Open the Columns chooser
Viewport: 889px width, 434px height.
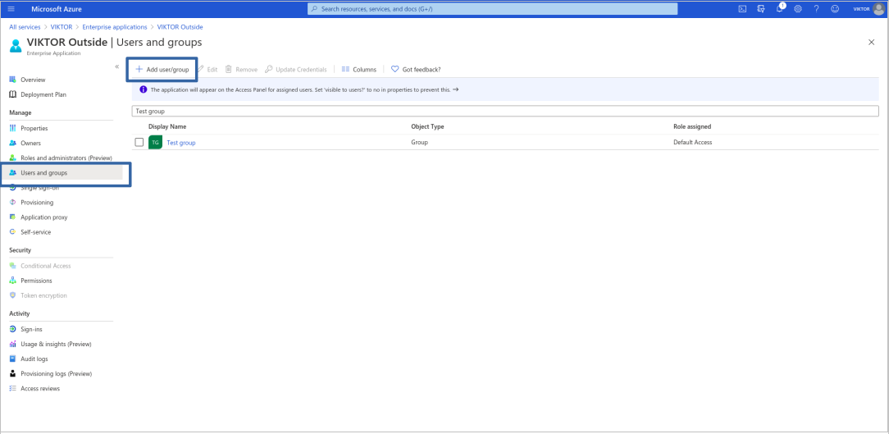point(358,70)
